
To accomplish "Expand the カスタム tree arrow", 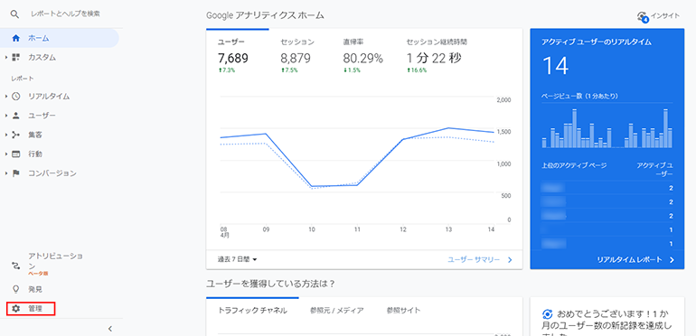I will [x=6, y=57].
